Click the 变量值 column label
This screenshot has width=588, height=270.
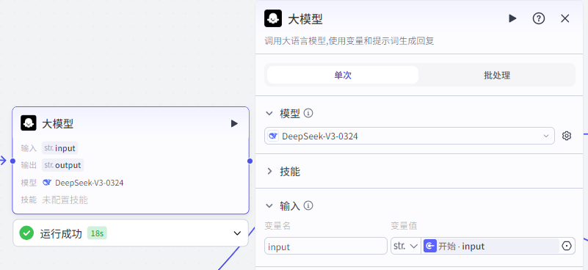[x=404, y=226]
